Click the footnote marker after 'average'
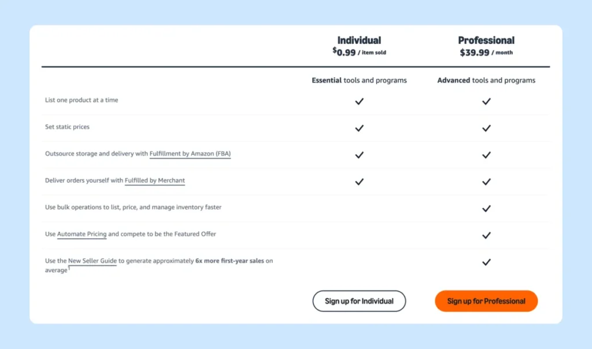 [x=69, y=268]
